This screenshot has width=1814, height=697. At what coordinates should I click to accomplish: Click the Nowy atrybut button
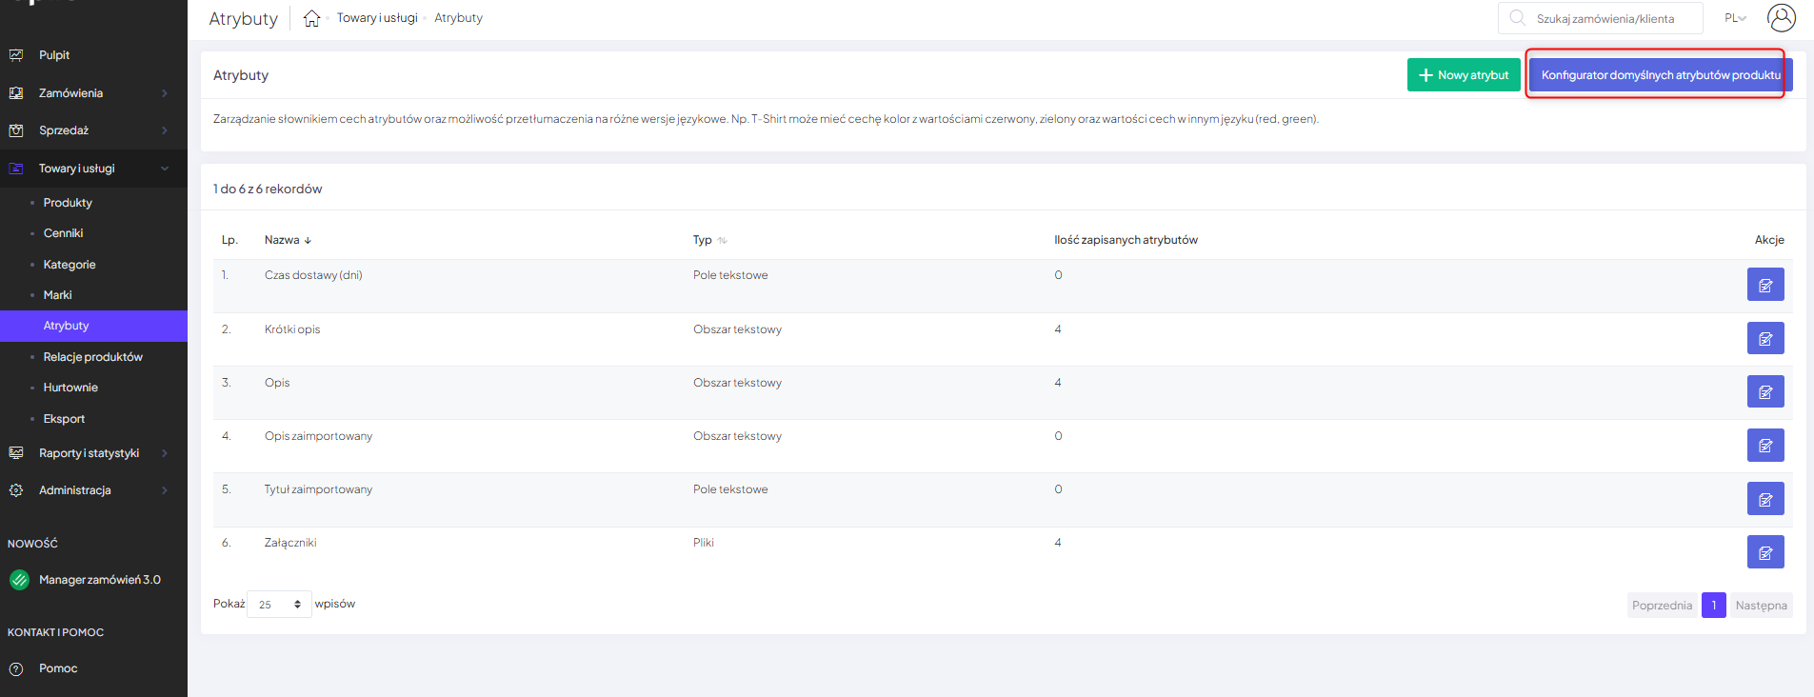1463,75
